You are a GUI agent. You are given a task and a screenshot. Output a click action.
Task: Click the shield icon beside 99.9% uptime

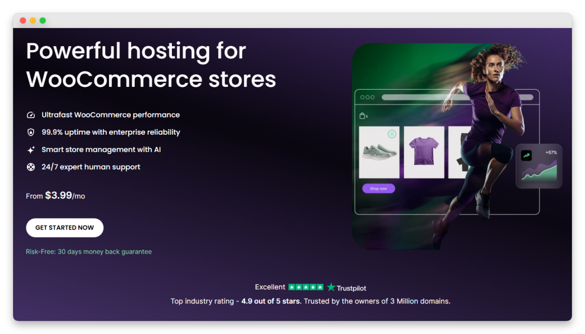tap(31, 132)
